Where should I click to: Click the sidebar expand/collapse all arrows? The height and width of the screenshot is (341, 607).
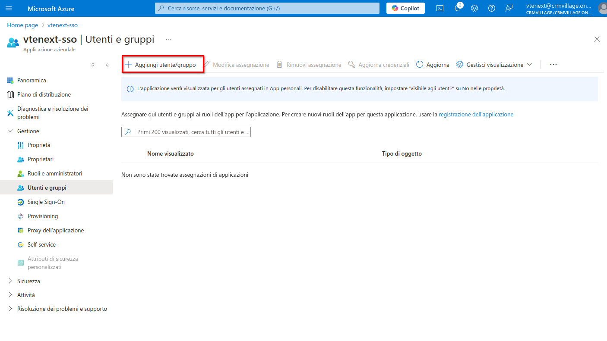point(92,65)
